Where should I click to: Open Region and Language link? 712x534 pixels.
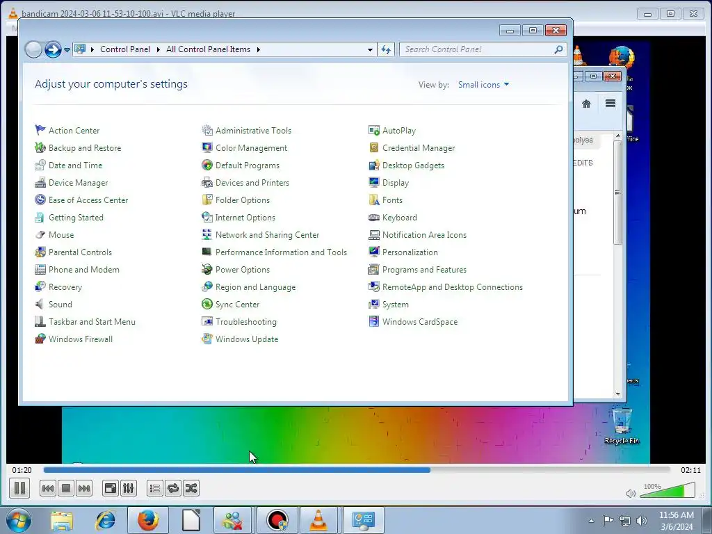255,287
